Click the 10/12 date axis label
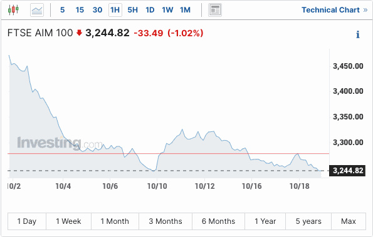This screenshot has height=237, width=373. [204, 186]
